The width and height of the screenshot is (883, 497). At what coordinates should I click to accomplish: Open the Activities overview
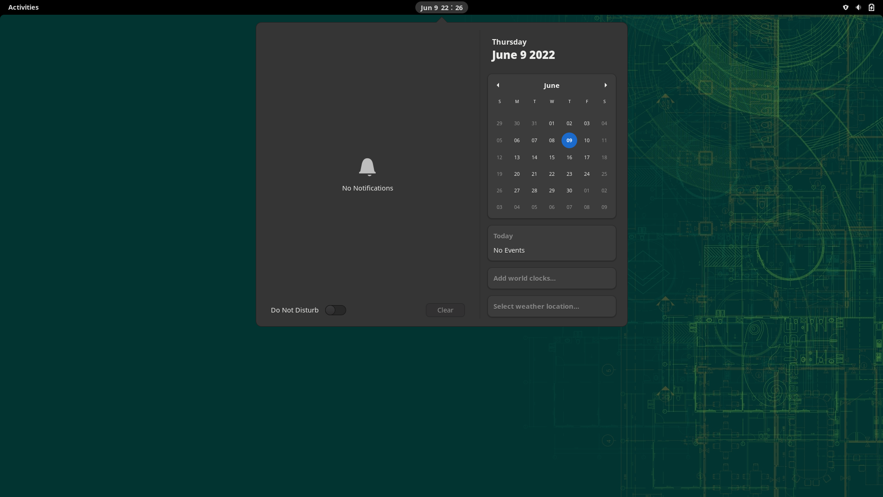click(x=23, y=7)
